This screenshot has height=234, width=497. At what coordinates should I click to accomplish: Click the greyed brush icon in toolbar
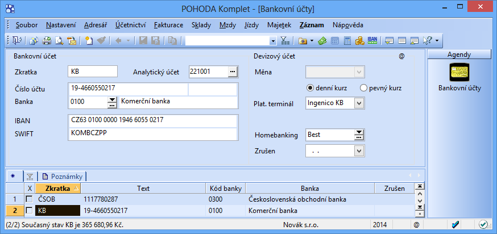point(101,40)
